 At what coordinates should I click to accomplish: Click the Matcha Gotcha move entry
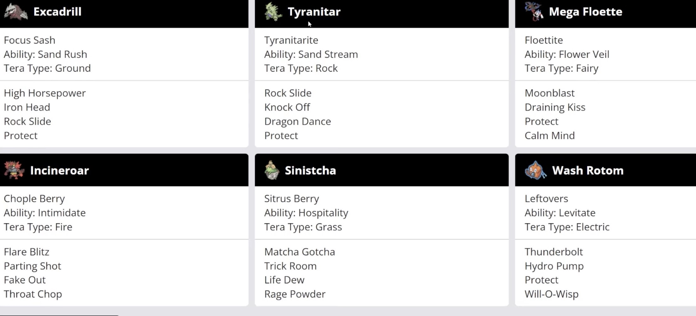click(299, 251)
